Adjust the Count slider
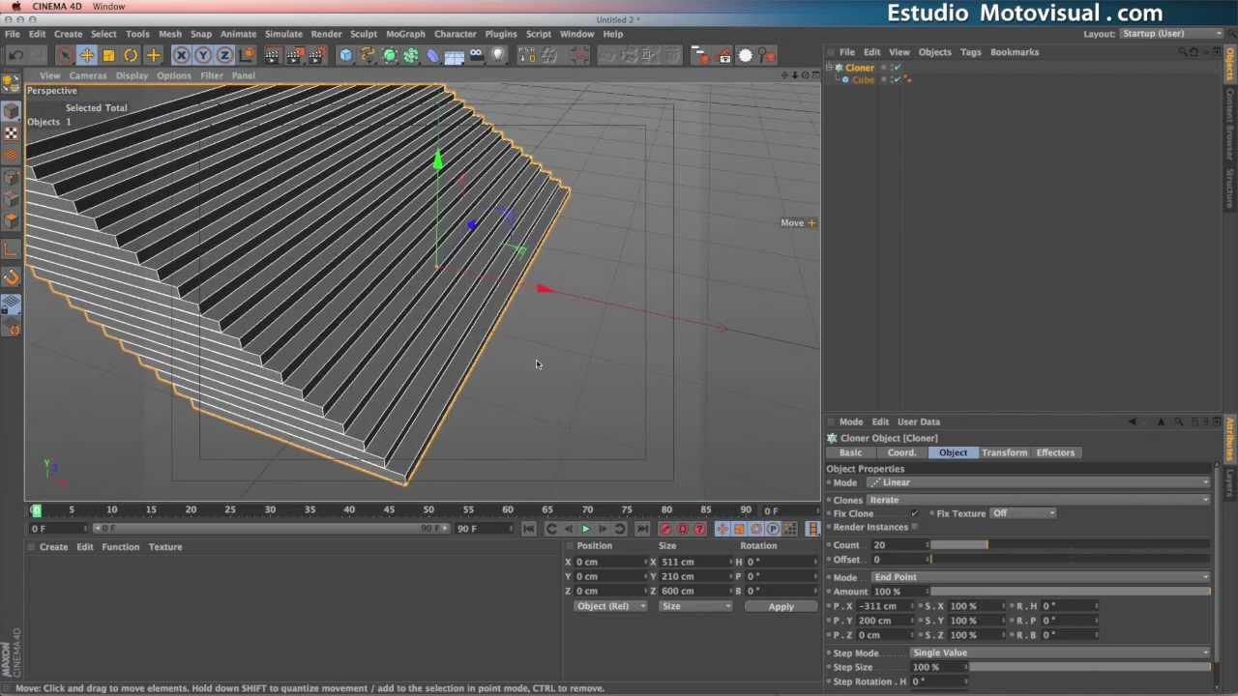The width and height of the screenshot is (1238, 696). point(1070,545)
